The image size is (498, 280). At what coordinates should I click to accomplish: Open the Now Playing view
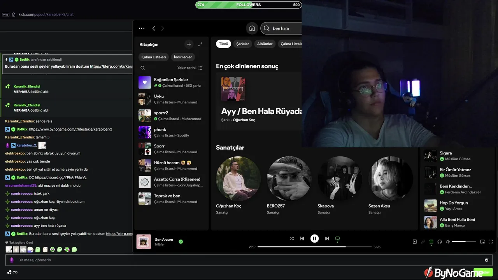point(415,241)
